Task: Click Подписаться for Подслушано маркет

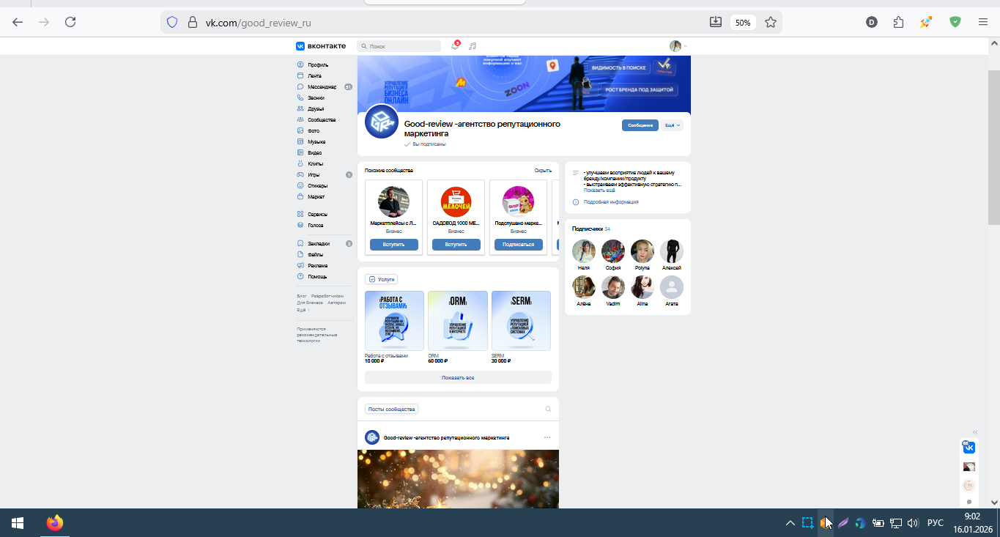Action: tap(519, 245)
